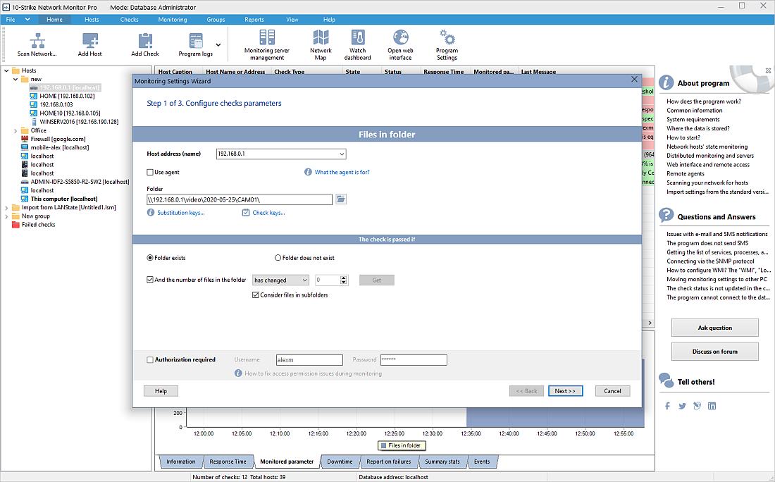The width and height of the screenshot is (775, 482).
Task: Click the Add Check toolbar icon
Action: pyautogui.click(x=145, y=44)
